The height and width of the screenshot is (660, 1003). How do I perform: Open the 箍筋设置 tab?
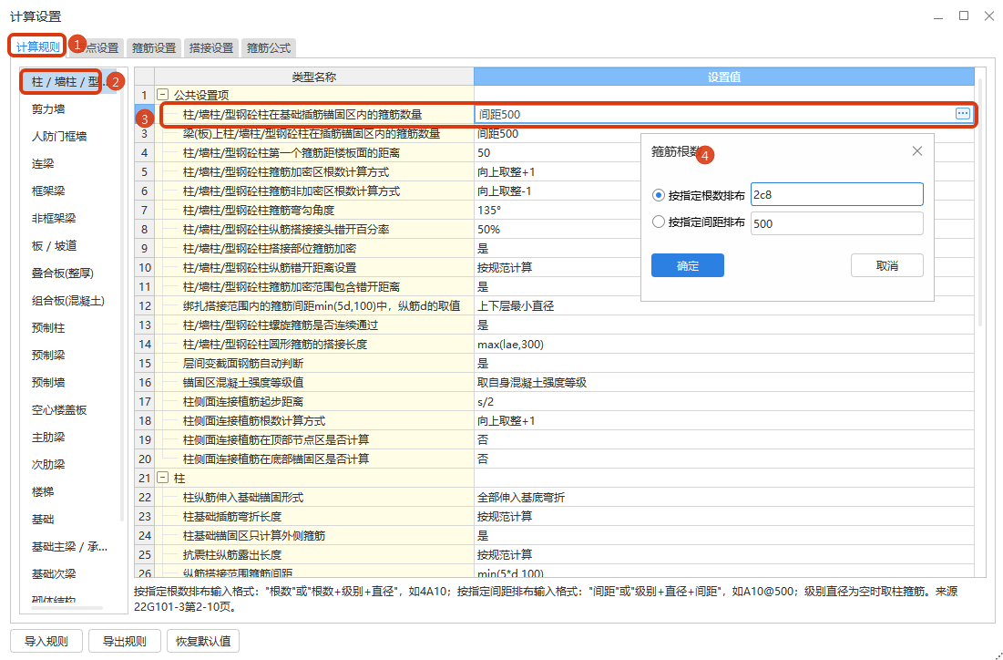[x=154, y=48]
